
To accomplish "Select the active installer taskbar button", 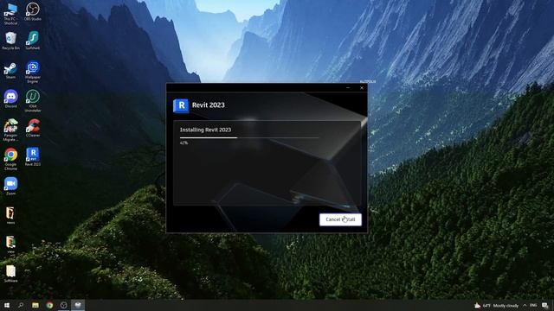I will click(78, 305).
